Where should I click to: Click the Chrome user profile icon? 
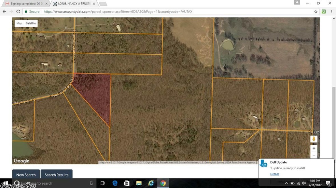(x=297, y=2)
